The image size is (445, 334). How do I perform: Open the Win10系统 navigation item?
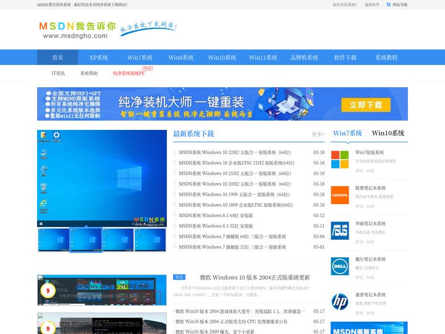click(222, 58)
